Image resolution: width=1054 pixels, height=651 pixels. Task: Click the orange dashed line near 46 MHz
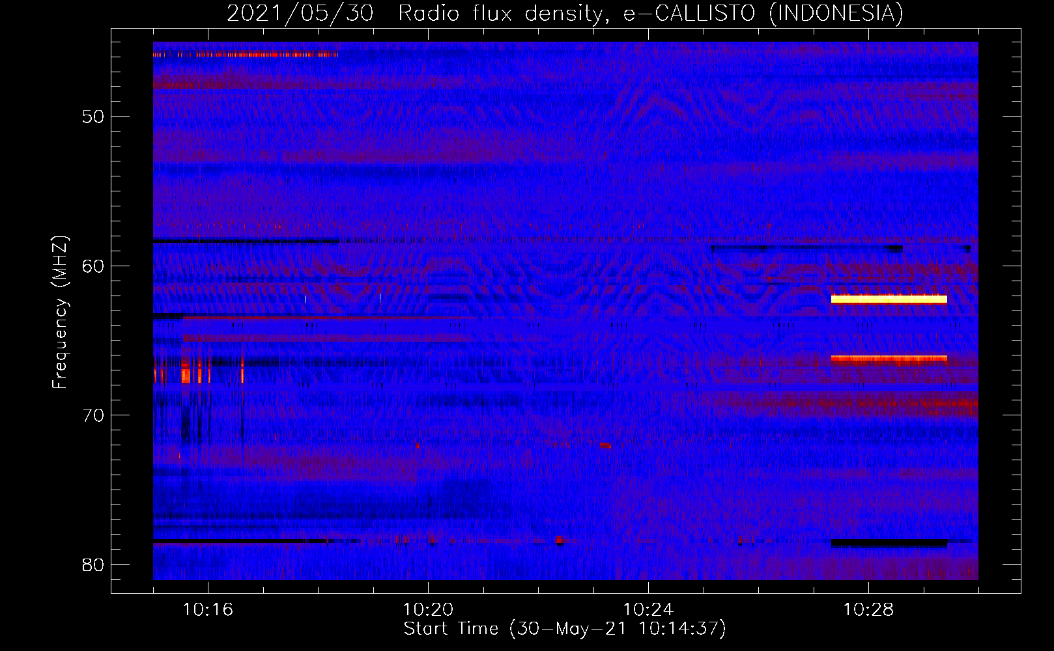point(246,55)
